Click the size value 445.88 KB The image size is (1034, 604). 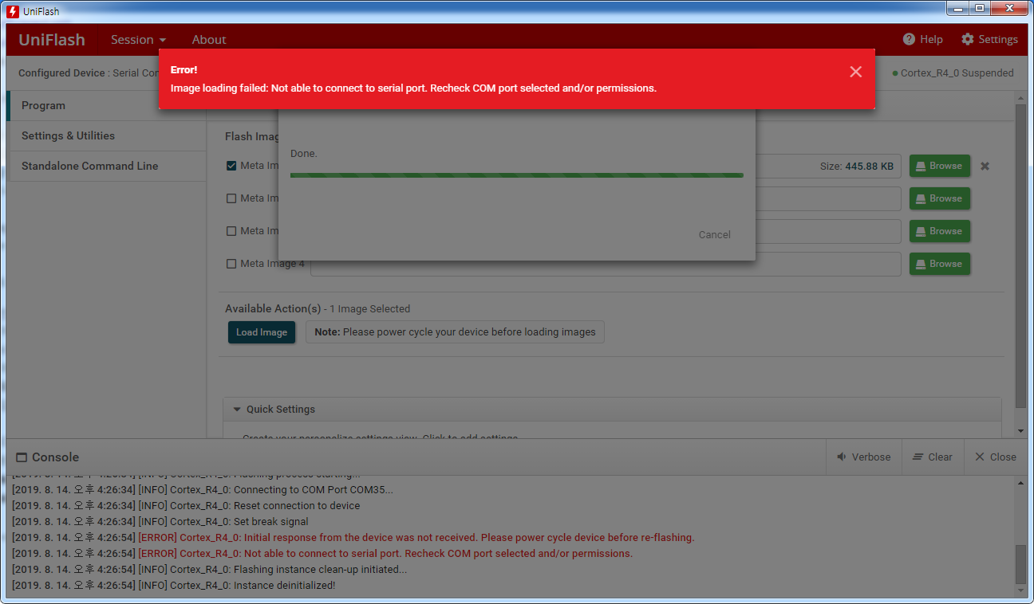point(870,166)
